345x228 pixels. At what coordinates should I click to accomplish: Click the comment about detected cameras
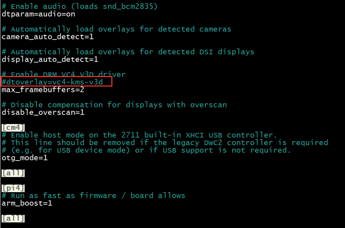[116, 29]
